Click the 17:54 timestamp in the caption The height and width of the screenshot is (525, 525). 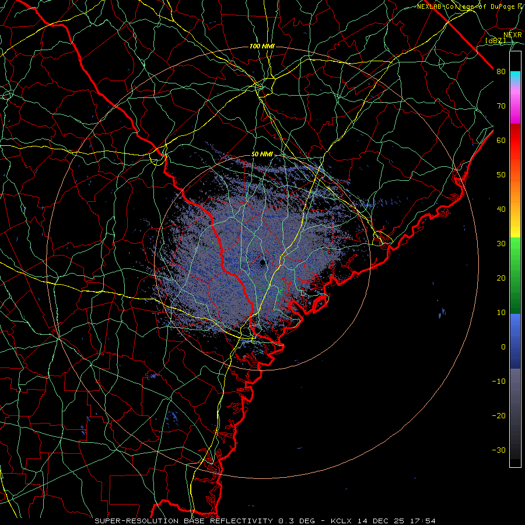[x=424, y=521]
